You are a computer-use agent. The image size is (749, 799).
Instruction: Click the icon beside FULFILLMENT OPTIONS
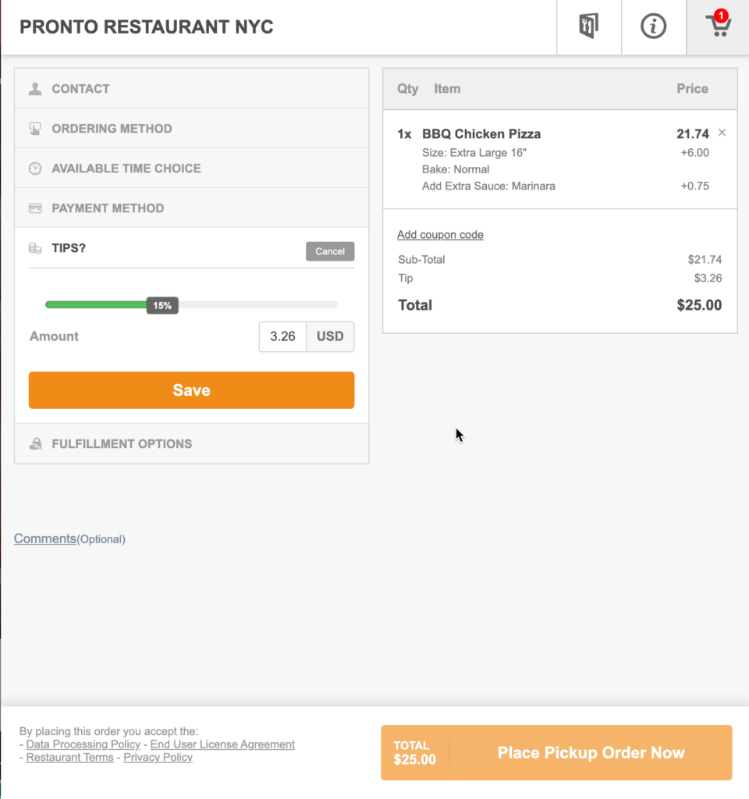click(x=35, y=443)
